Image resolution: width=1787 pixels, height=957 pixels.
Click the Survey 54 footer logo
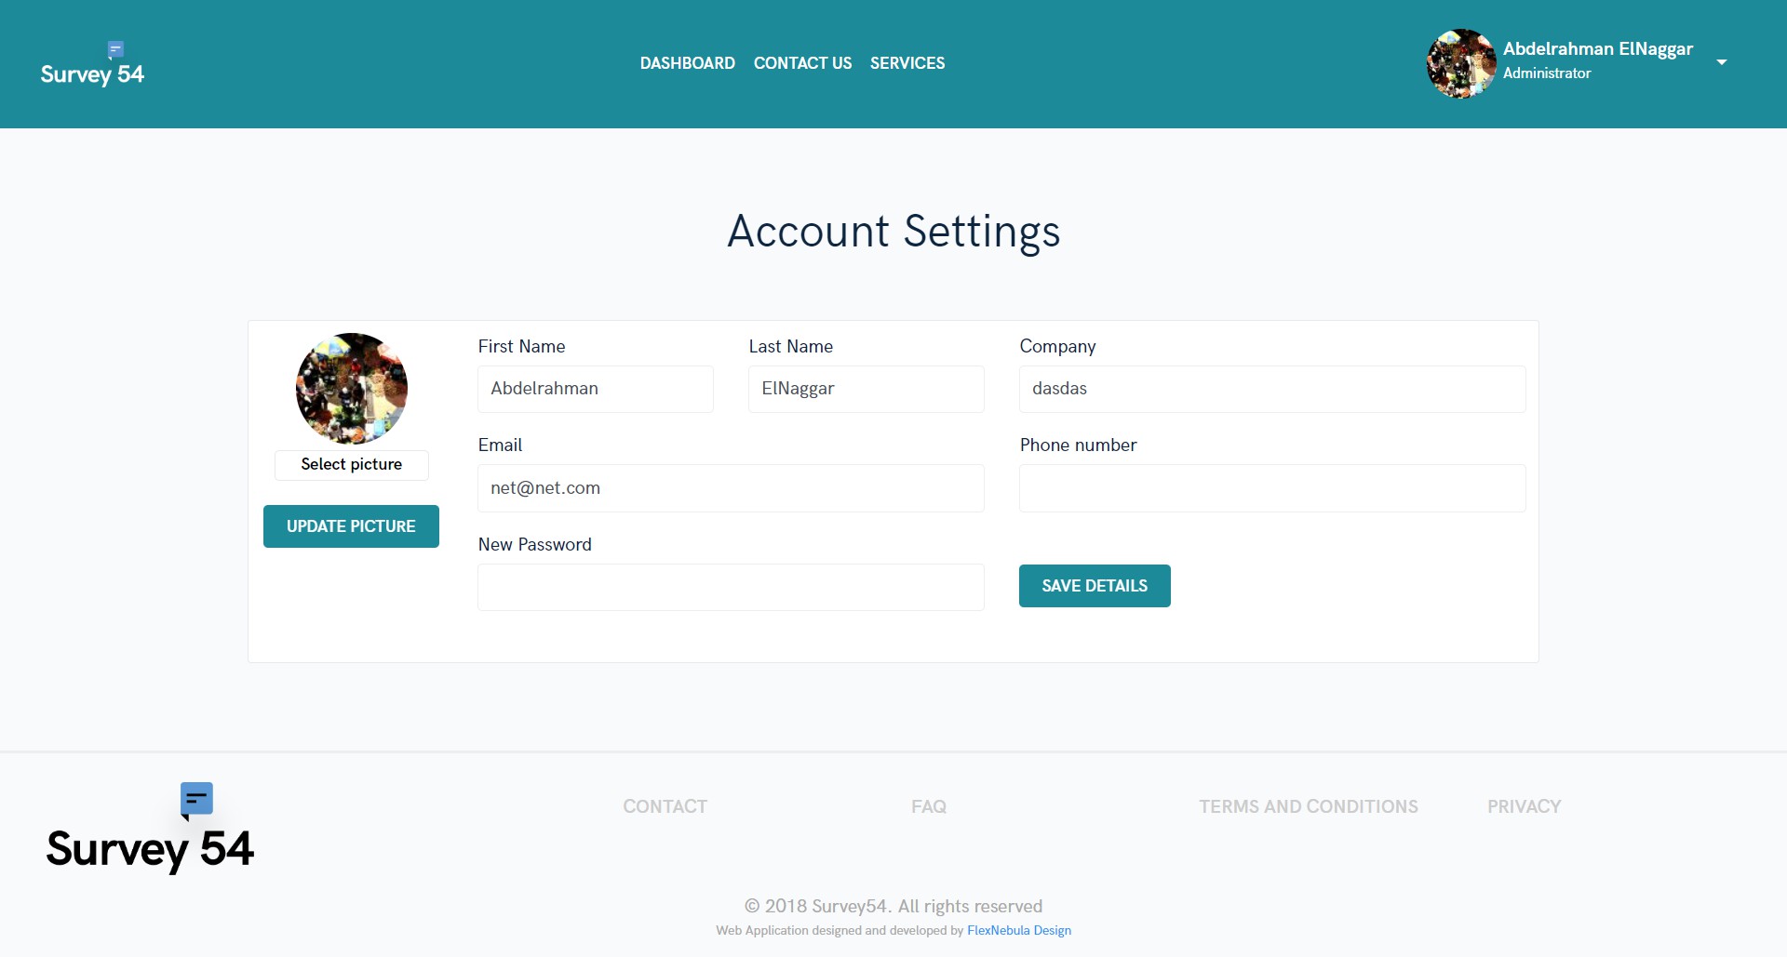(x=150, y=829)
